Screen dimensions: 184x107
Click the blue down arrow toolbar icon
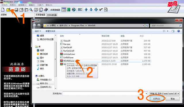[91, 10]
